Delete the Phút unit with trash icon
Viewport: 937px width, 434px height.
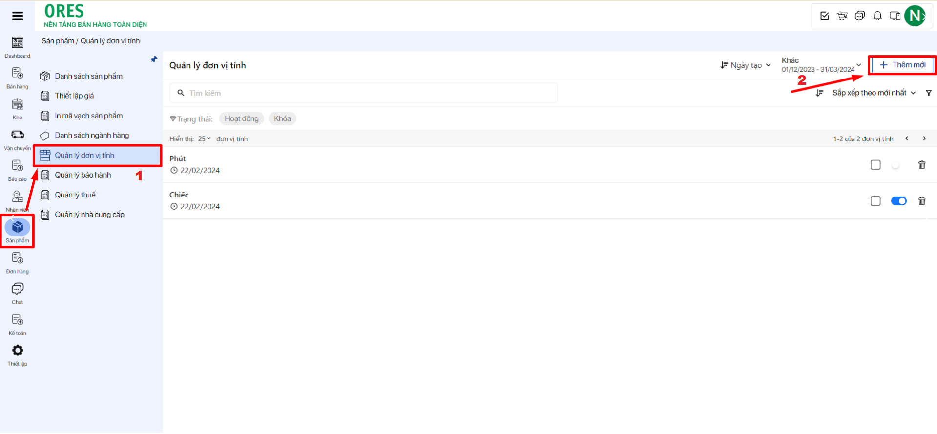click(921, 165)
